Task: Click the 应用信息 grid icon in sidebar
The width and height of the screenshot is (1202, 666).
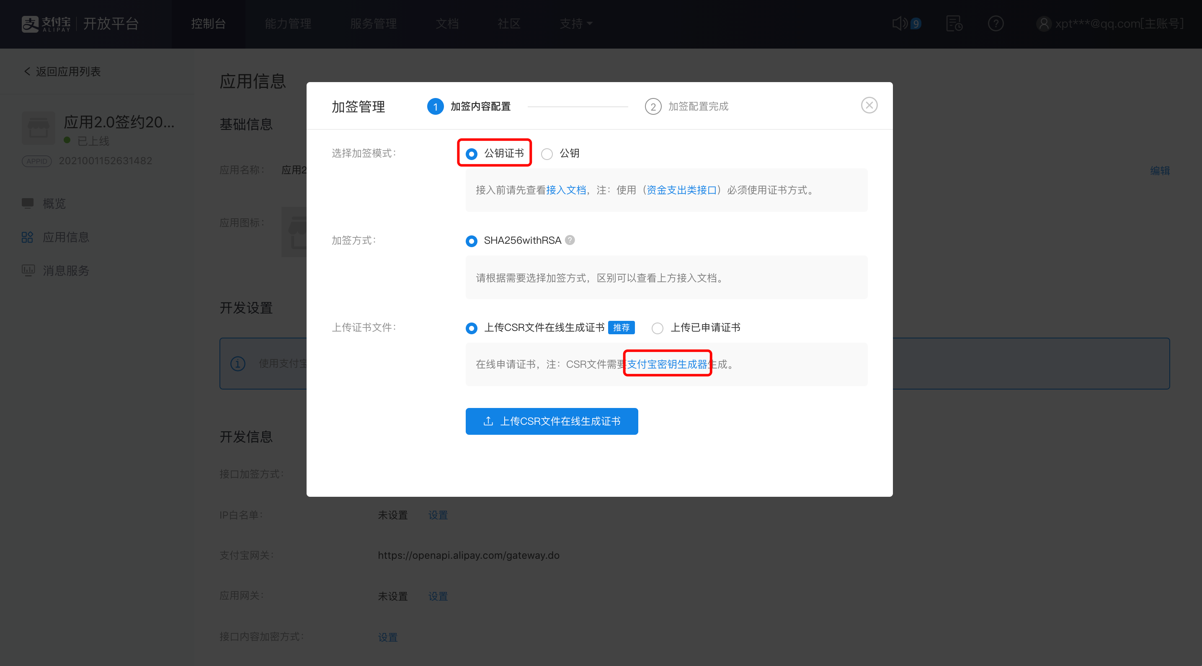Action: [28, 237]
